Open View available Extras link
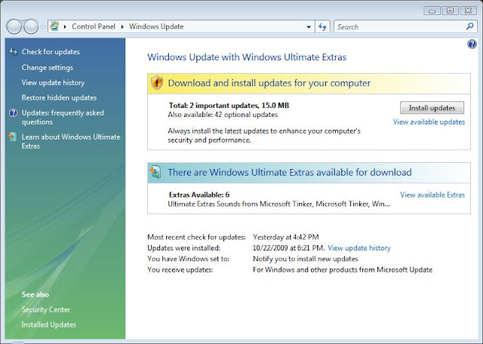Viewport: 483px width, 344px height. pos(432,195)
